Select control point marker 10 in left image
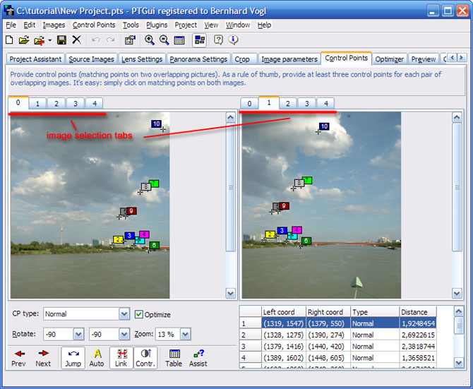This screenshot has height=389, width=473. (156, 124)
